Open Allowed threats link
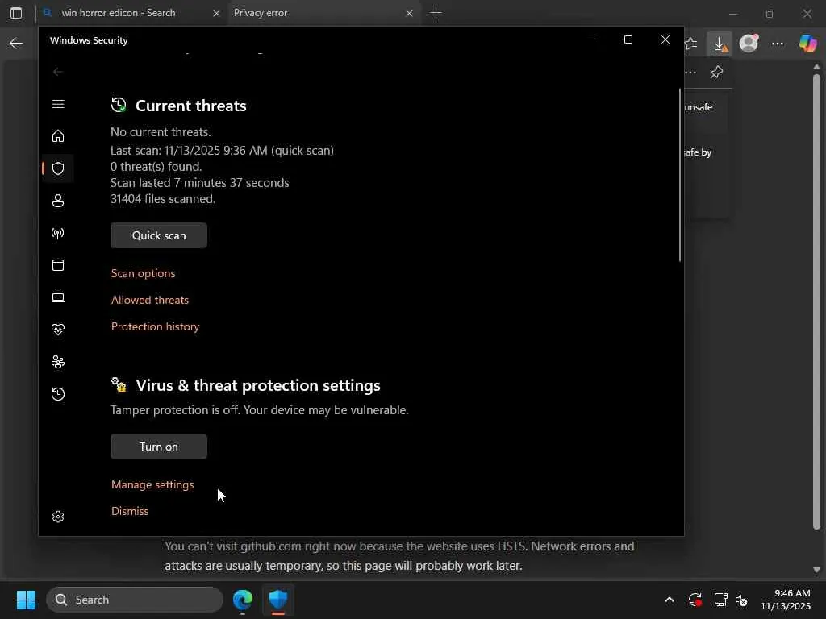826x619 pixels. (149, 300)
